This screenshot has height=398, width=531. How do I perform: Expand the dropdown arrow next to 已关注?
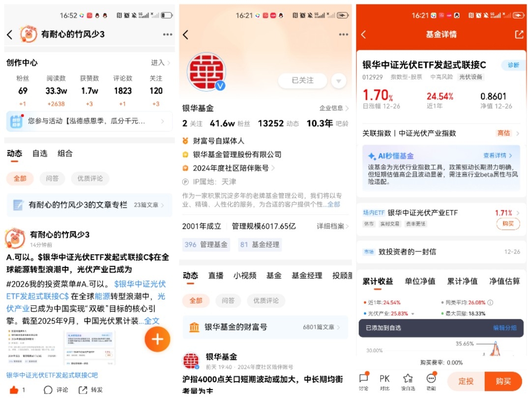[x=338, y=81]
